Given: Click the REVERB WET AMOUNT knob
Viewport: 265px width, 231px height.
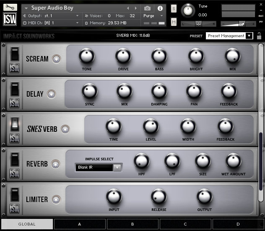Looking at the screenshot, I should (234, 161).
